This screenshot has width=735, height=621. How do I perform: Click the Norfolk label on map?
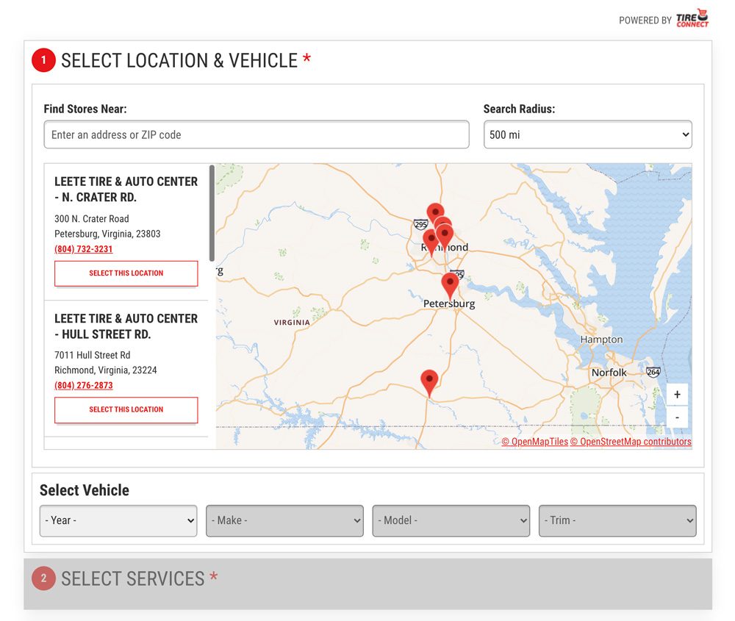coord(609,373)
